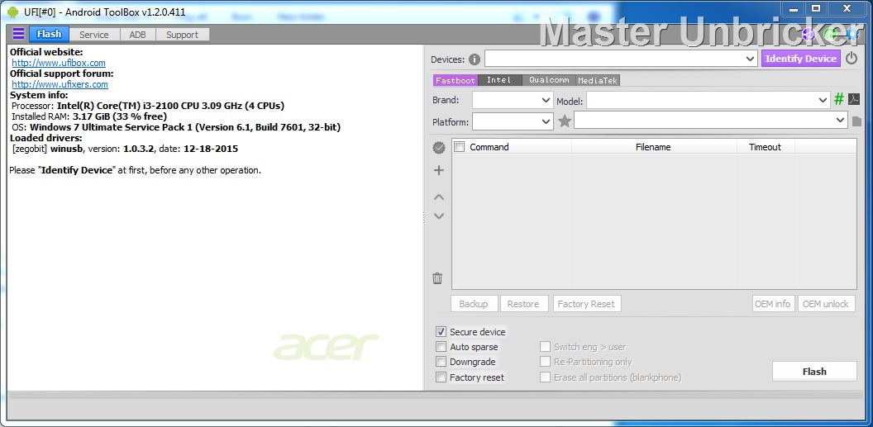Uncheck Secure device option
Viewport: 873px width, 427px height.
[441, 332]
